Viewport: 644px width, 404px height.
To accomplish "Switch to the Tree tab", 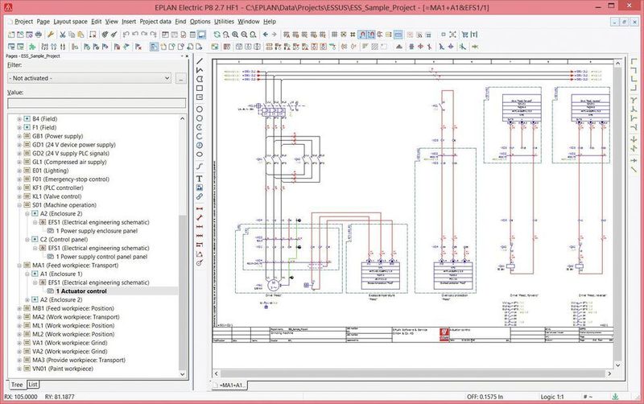I will pos(17,385).
